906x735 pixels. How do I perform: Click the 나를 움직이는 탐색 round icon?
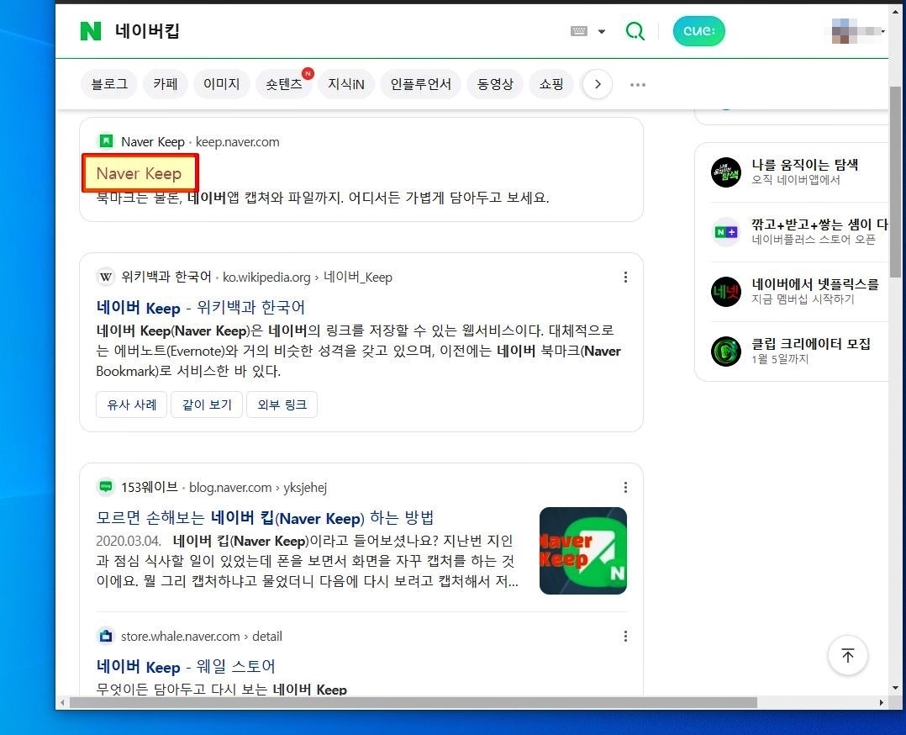[726, 172]
